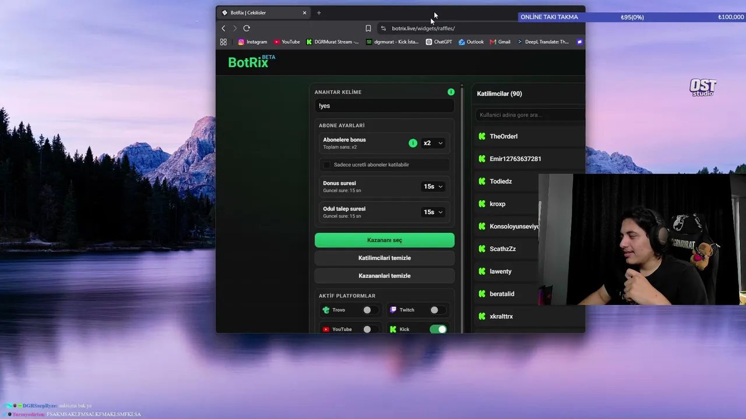Click the Kick icon beside Konsoloyunseviyo

482,226
